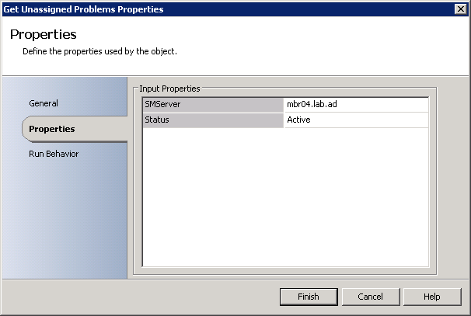
Task: Select the SMServer property name cell
Action: 213,105
